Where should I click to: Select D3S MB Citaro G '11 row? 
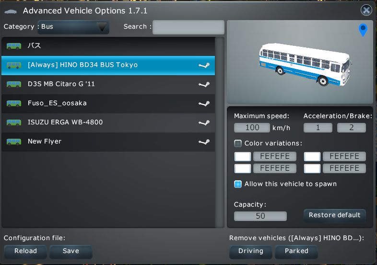point(108,84)
